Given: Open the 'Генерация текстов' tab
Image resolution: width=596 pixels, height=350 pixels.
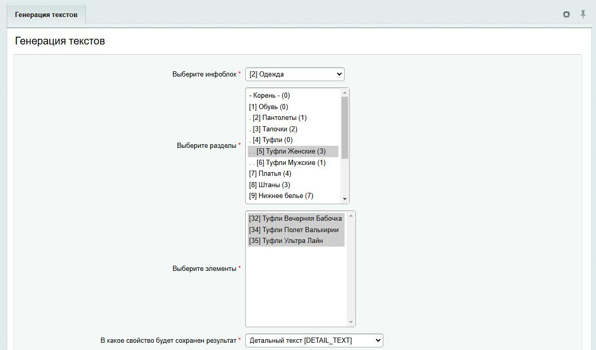Looking at the screenshot, I should click(46, 14).
